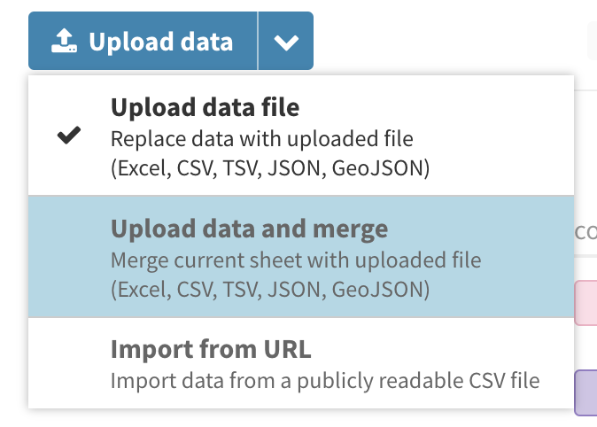Expand upload options with the chevron arrow
Image resolution: width=597 pixels, height=427 pixels.
point(286,42)
